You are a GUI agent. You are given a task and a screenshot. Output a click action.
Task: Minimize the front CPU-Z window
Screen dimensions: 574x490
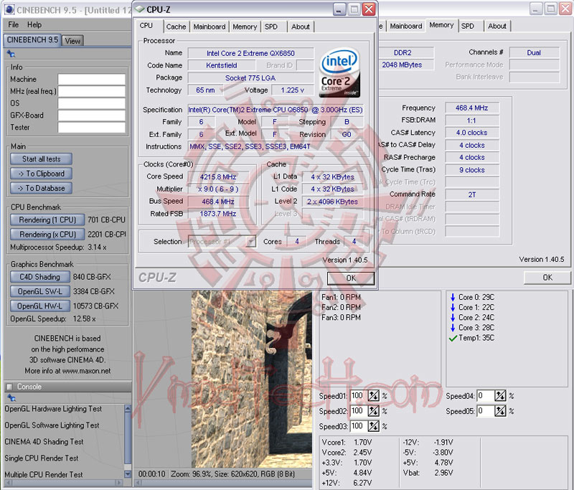(339, 9)
